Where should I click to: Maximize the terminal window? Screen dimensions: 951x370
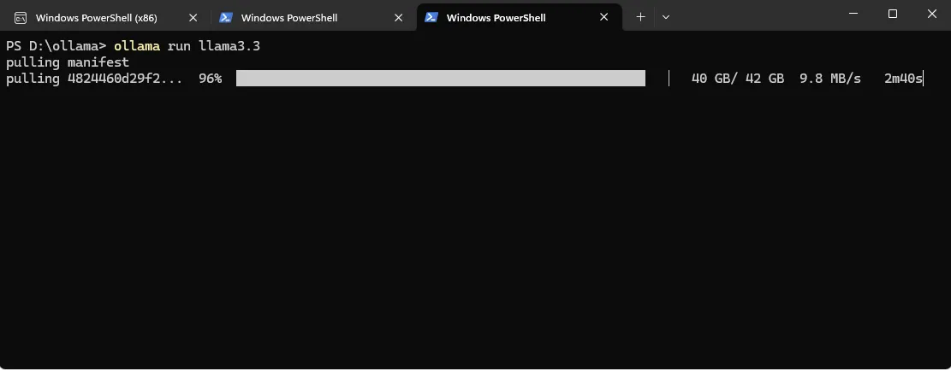[x=893, y=14]
